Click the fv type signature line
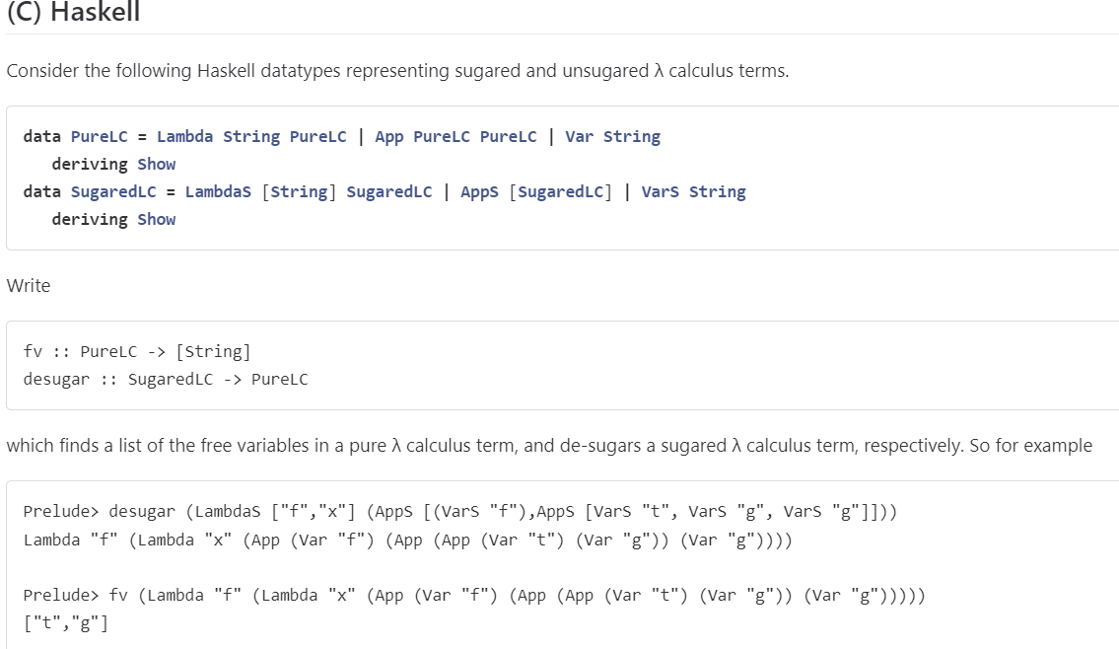This screenshot has width=1119, height=649. [x=137, y=351]
